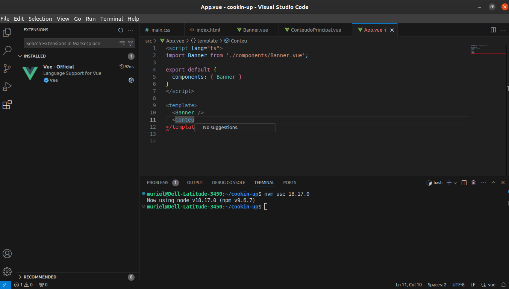Click the Ln 11, Col 10 status

point(409,285)
